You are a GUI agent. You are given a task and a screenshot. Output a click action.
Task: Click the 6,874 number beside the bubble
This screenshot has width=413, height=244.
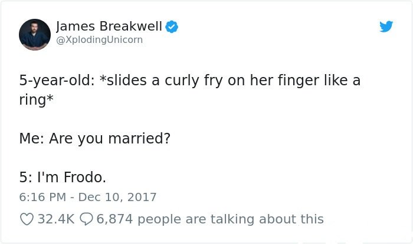point(114,219)
